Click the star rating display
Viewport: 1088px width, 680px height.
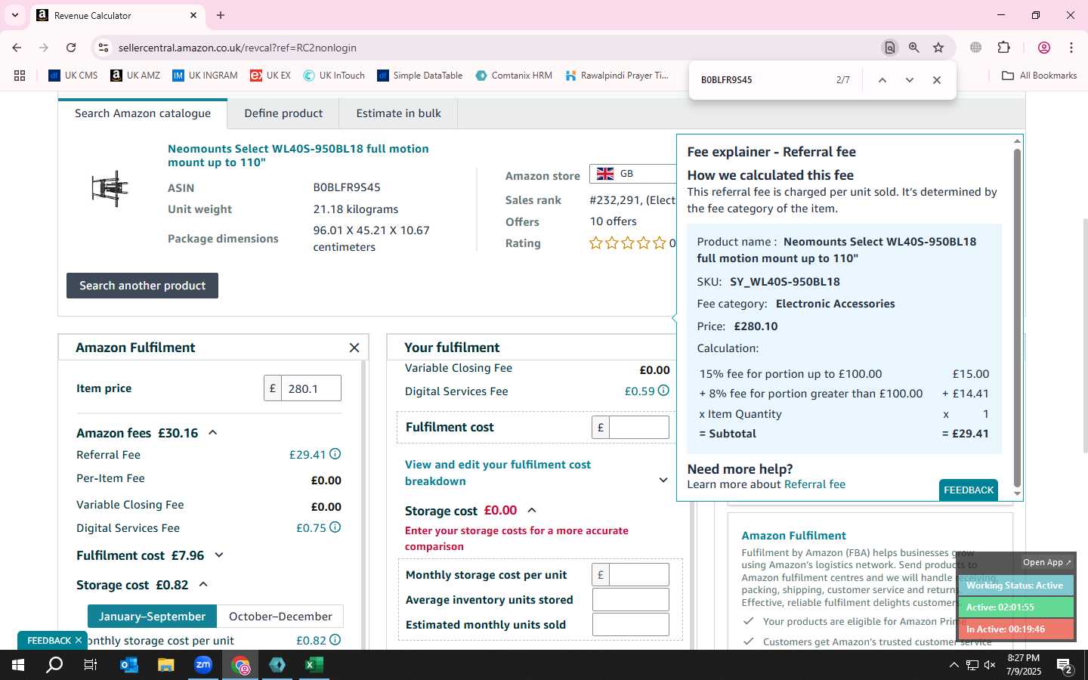click(x=628, y=243)
